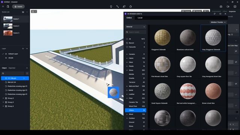The width and height of the screenshot is (240, 135).
Task: Maximize the D5 Render Assets panel
Action: (220, 14)
